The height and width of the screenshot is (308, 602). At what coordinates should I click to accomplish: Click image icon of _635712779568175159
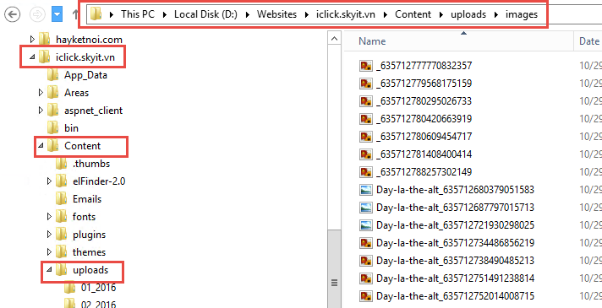(x=366, y=84)
